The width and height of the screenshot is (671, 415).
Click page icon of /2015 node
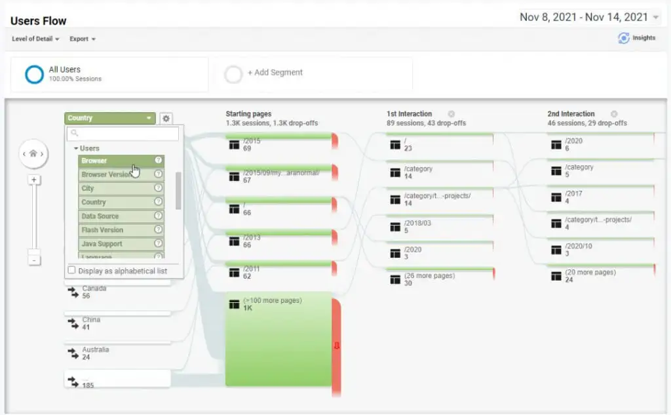click(x=234, y=145)
